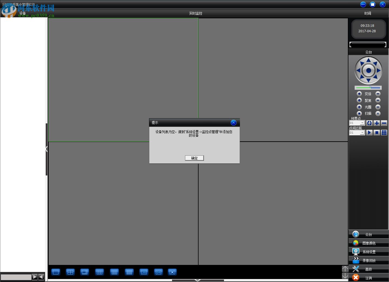Move PTZ camera diagonally down-left

(362, 77)
